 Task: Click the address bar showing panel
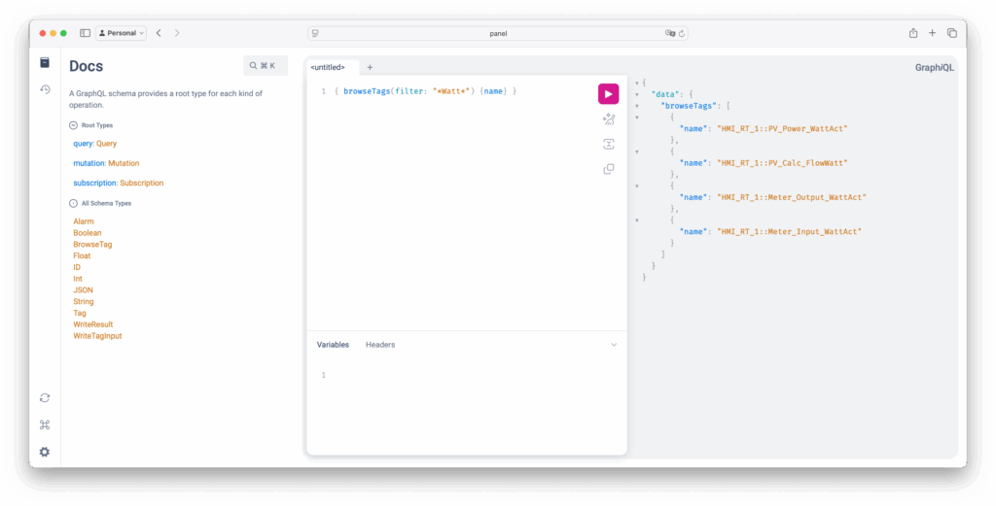498,34
